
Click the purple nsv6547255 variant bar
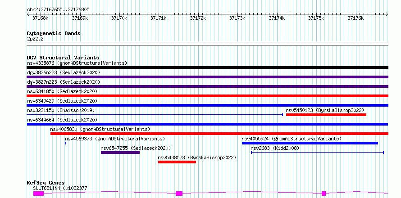(120, 153)
